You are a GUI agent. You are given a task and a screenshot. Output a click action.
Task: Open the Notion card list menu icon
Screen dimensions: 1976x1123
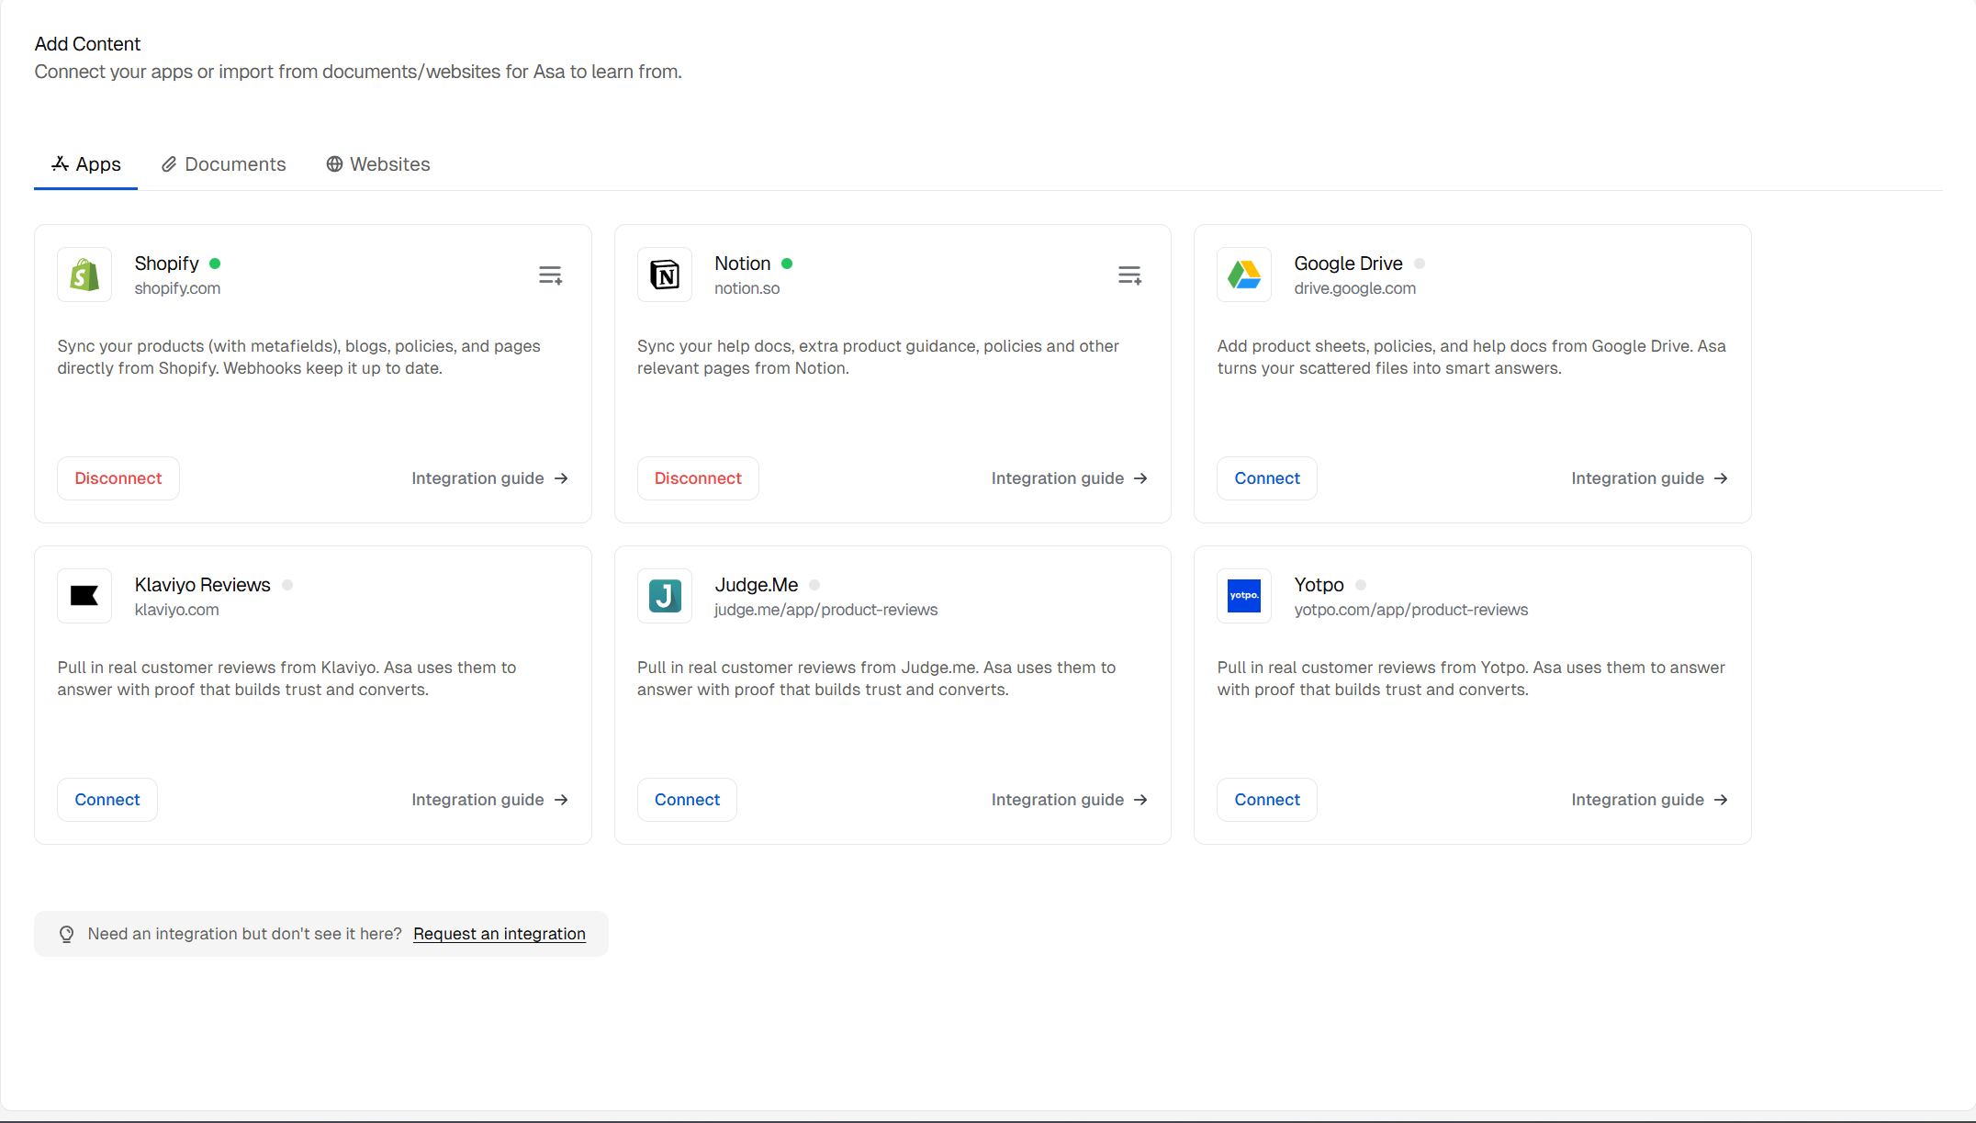pyautogui.click(x=1129, y=275)
